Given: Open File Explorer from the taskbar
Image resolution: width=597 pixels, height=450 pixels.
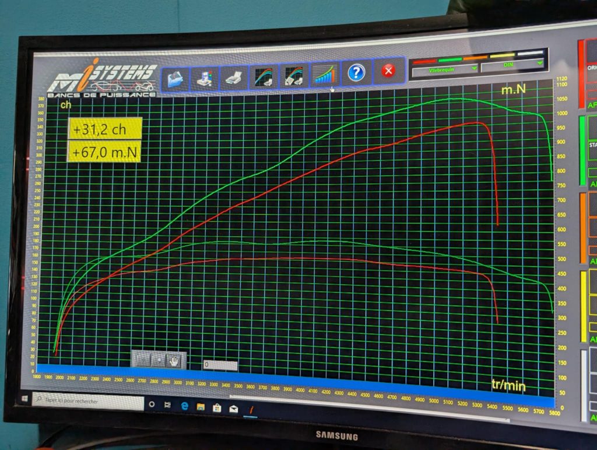Looking at the screenshot, I should 201,407.
